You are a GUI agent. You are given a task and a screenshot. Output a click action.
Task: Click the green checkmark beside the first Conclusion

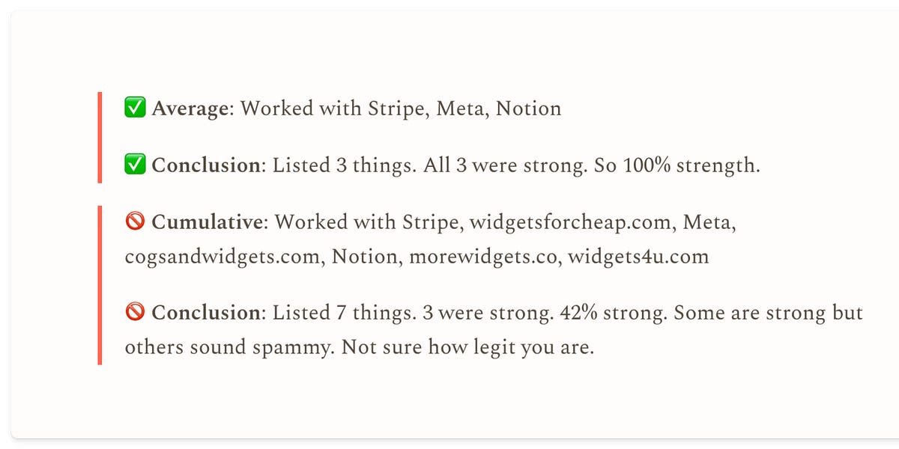(x=135, y=165)
